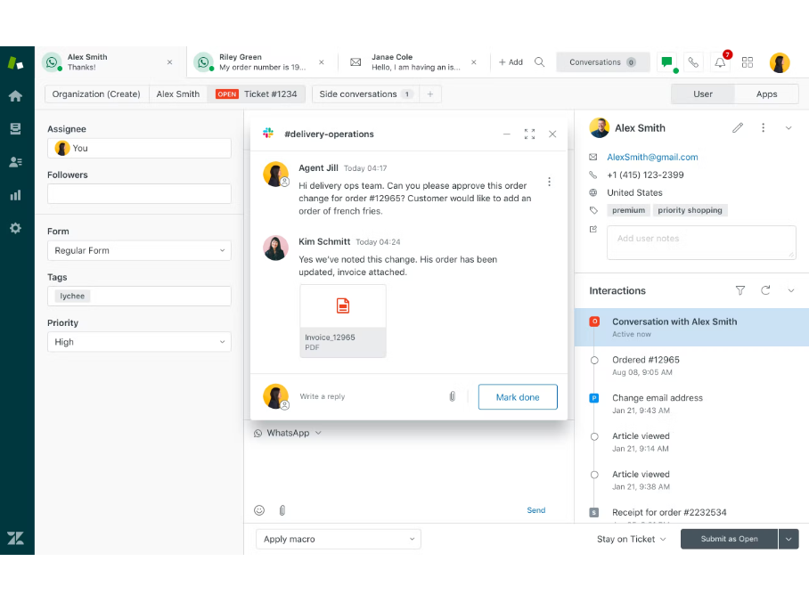Click Mark done in side conversation
The width and height of the screenshot is (809, 602).
click(518, 396)
